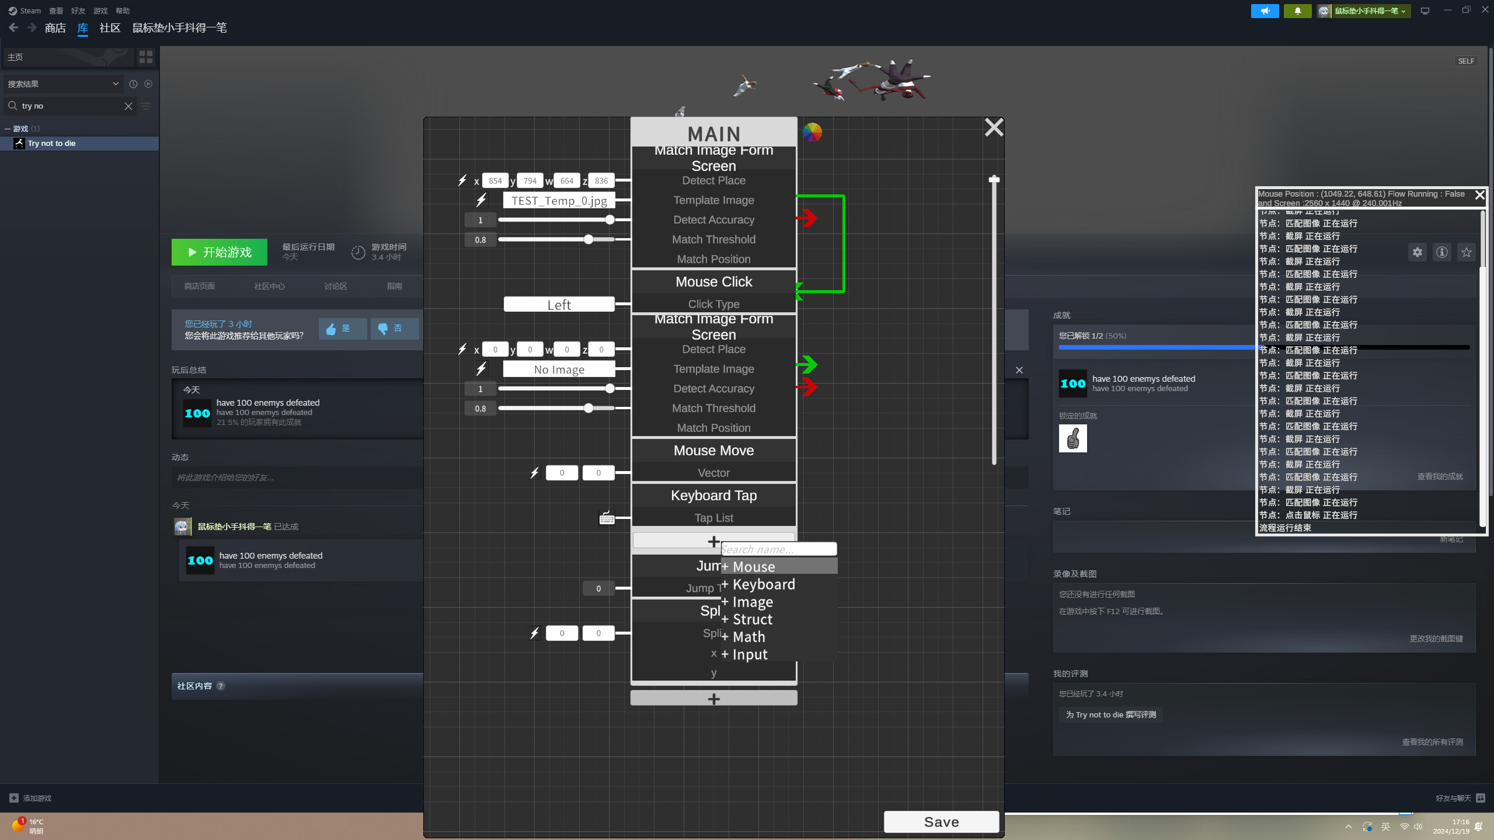Click the info icon in the flow log panel
Screen dimensions: 1494x840
(1441, 252)
